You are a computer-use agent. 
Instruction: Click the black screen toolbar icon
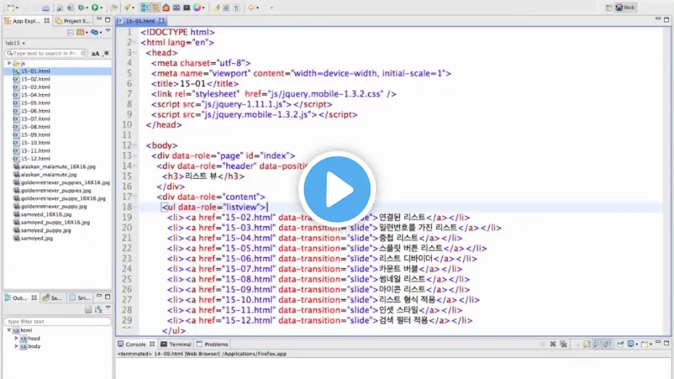(186, 8)
